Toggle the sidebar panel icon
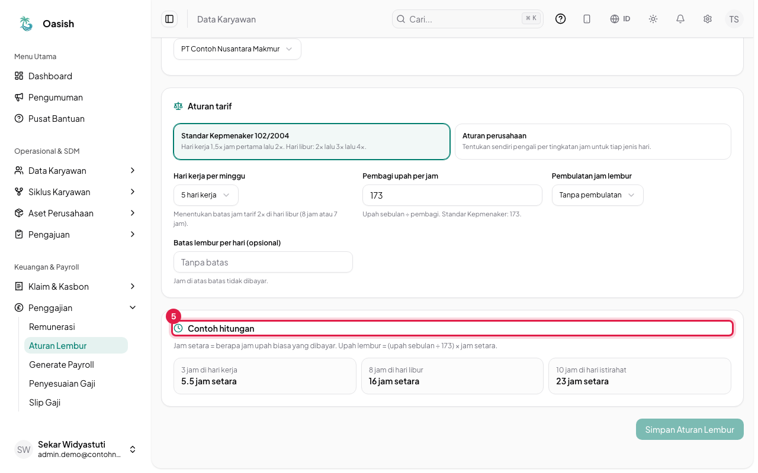Viewport: 758px width, 473px height. [x=169, y=19]
